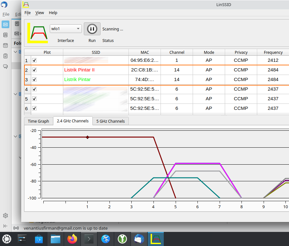The width and height of the screenshot is (289, 246).
Task: Switch to the Time Graph tab
Action: tap(38, 121)
